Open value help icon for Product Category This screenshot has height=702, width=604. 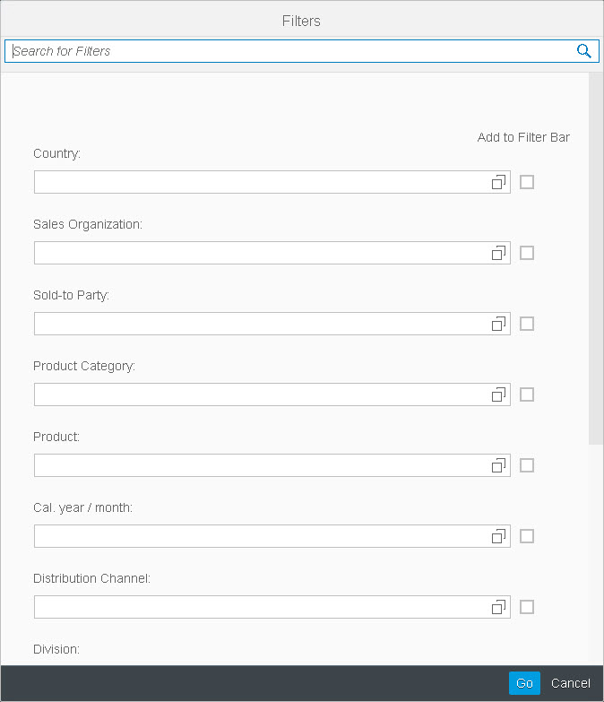click(498, 394)
